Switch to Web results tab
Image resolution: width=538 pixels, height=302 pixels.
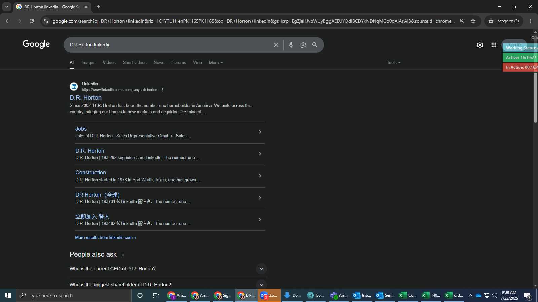coord(197,63)
